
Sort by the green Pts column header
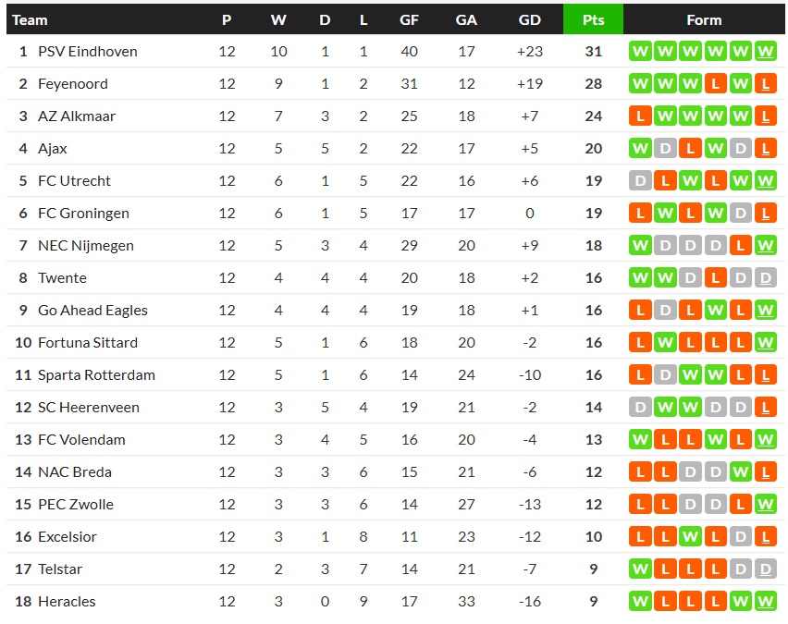point(593,19)
